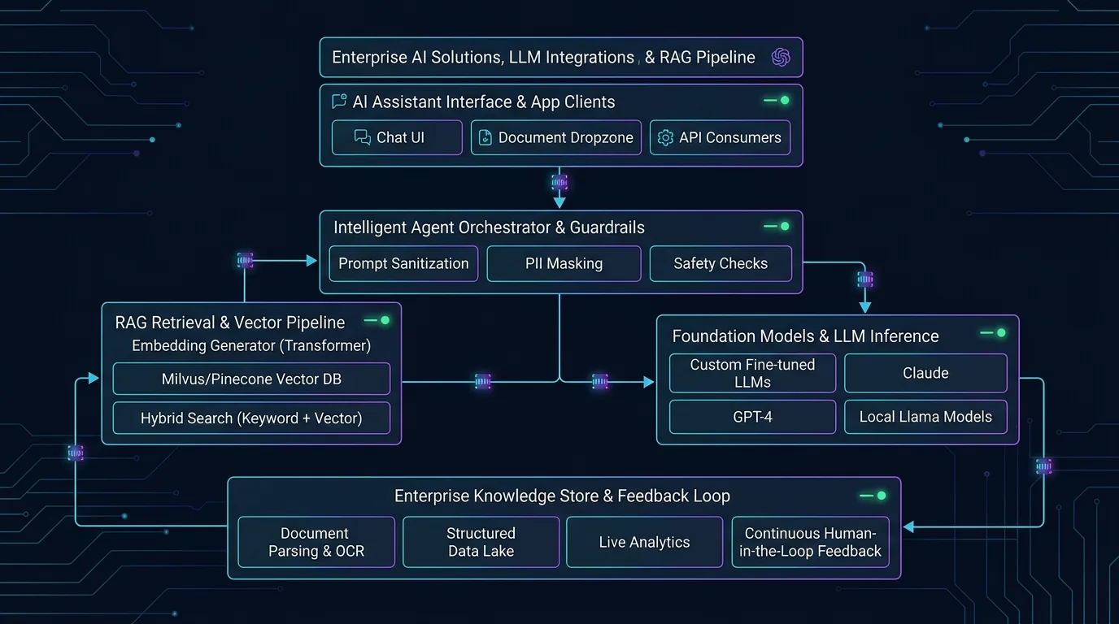
Task: Choose the GPT-4 model box
Action: pos(752,417)
